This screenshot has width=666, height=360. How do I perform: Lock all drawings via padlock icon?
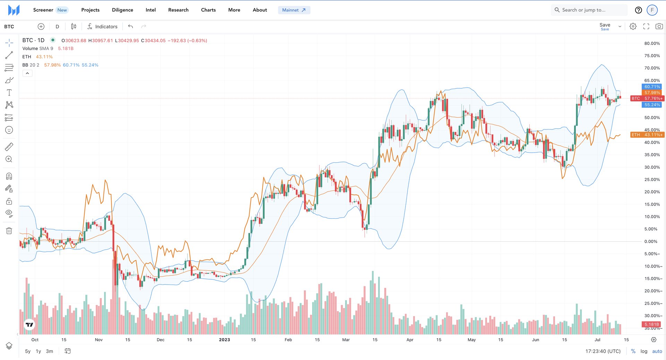point(9,201)
